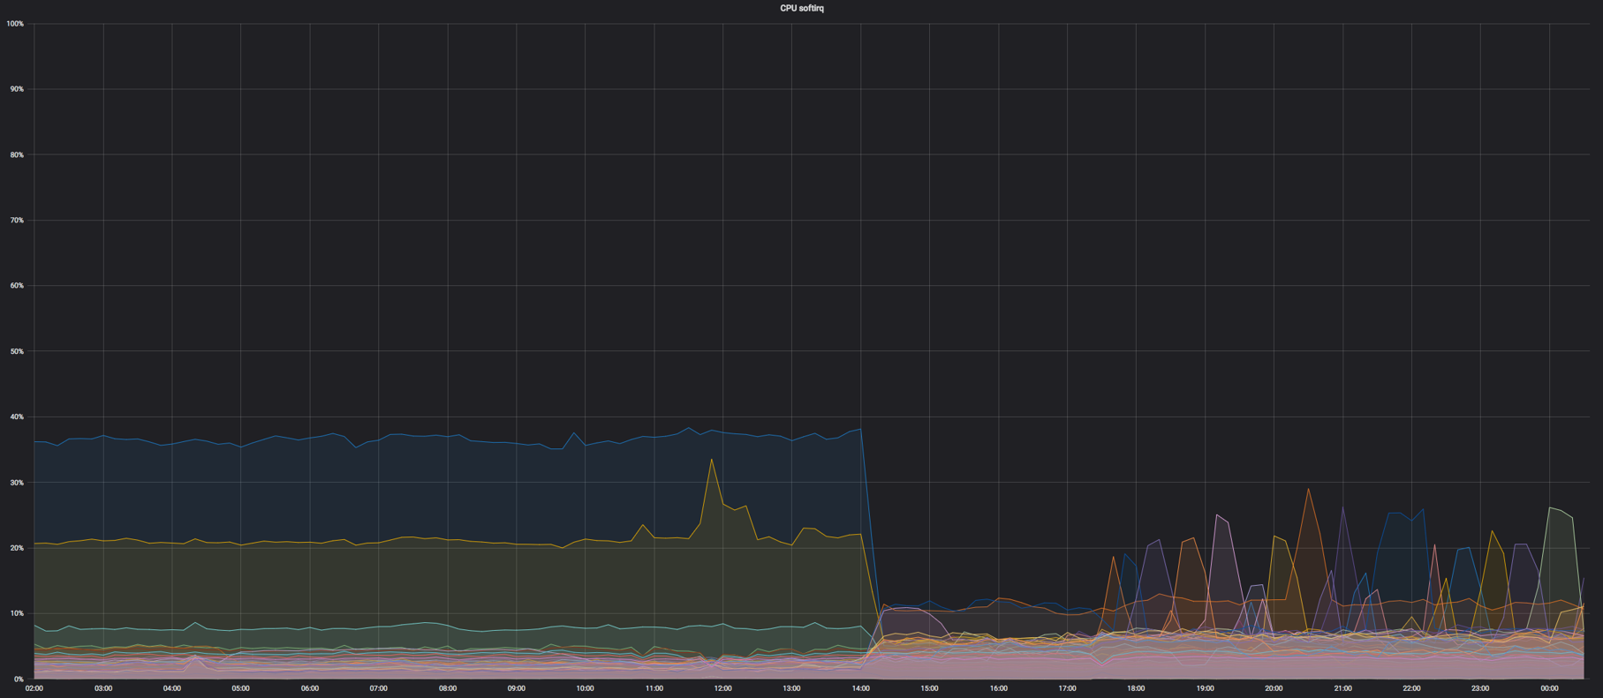Click the 10:00 time axis label
The image size is (1603, 698).
(x=586, y=688)
